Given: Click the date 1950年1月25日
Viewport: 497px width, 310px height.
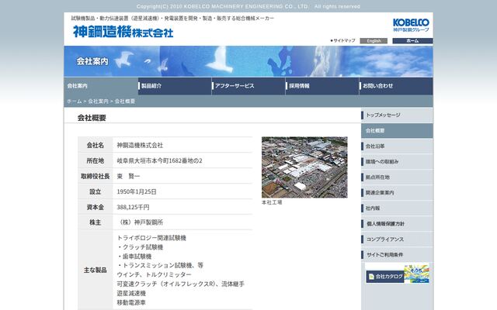Looking at the screenshot, I should click(137, 191).
